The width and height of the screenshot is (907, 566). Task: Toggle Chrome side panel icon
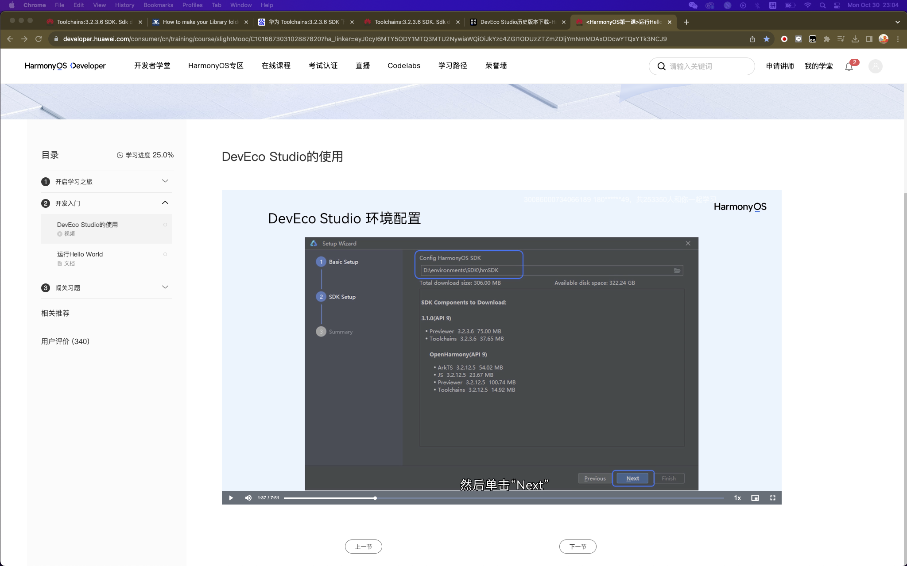[869, 39]
